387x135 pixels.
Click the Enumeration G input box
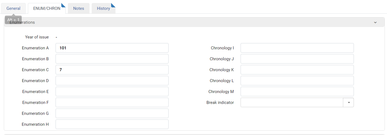tap(112, 113)
